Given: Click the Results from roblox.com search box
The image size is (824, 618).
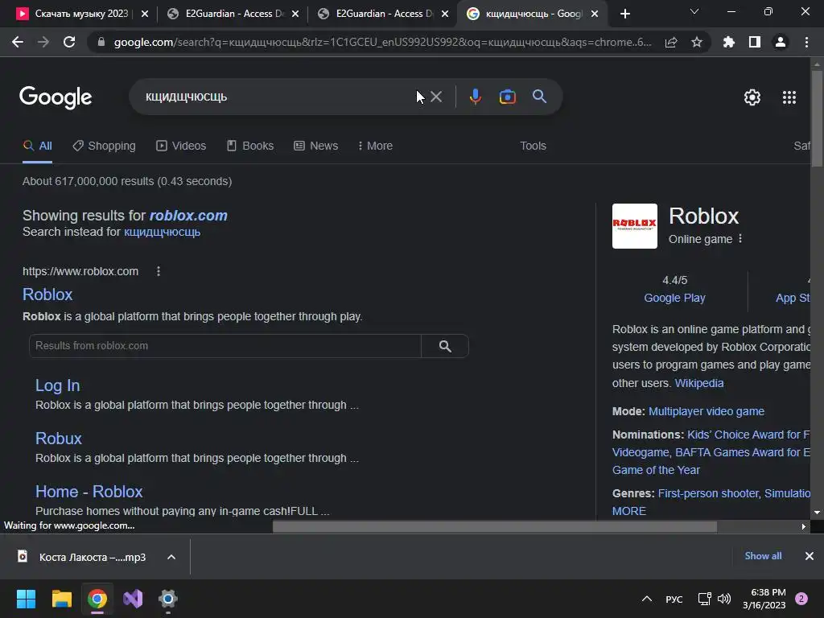Looking at the screenshot, I should pos(225,346).
